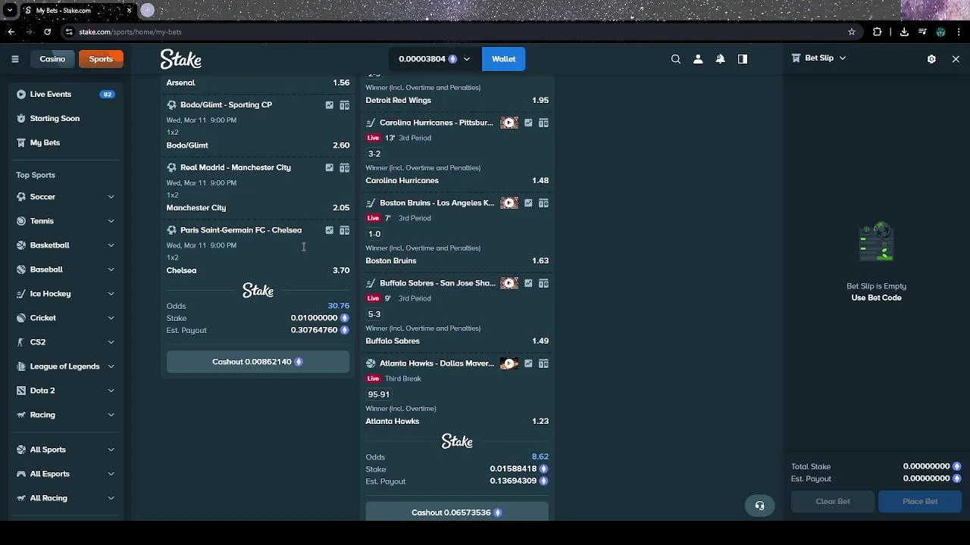The height and width of the screenshot is (545, 970).
Task: Bookmark this page with star icon
Action: click(x=852, y=32)
